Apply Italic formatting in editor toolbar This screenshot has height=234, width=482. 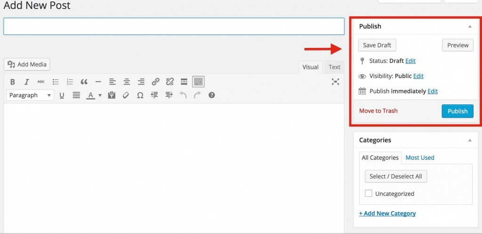click(x=27, y=82)
